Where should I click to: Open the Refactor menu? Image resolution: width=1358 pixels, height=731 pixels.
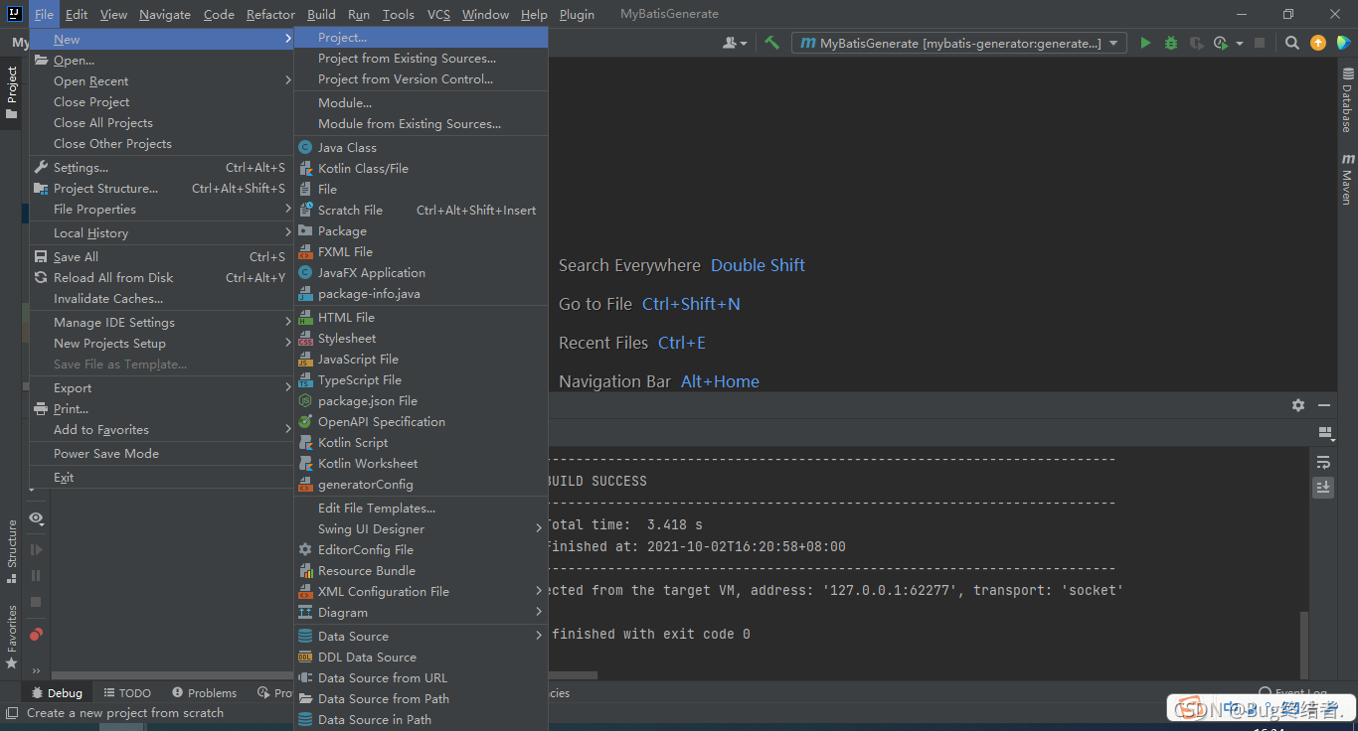point(270,14)
